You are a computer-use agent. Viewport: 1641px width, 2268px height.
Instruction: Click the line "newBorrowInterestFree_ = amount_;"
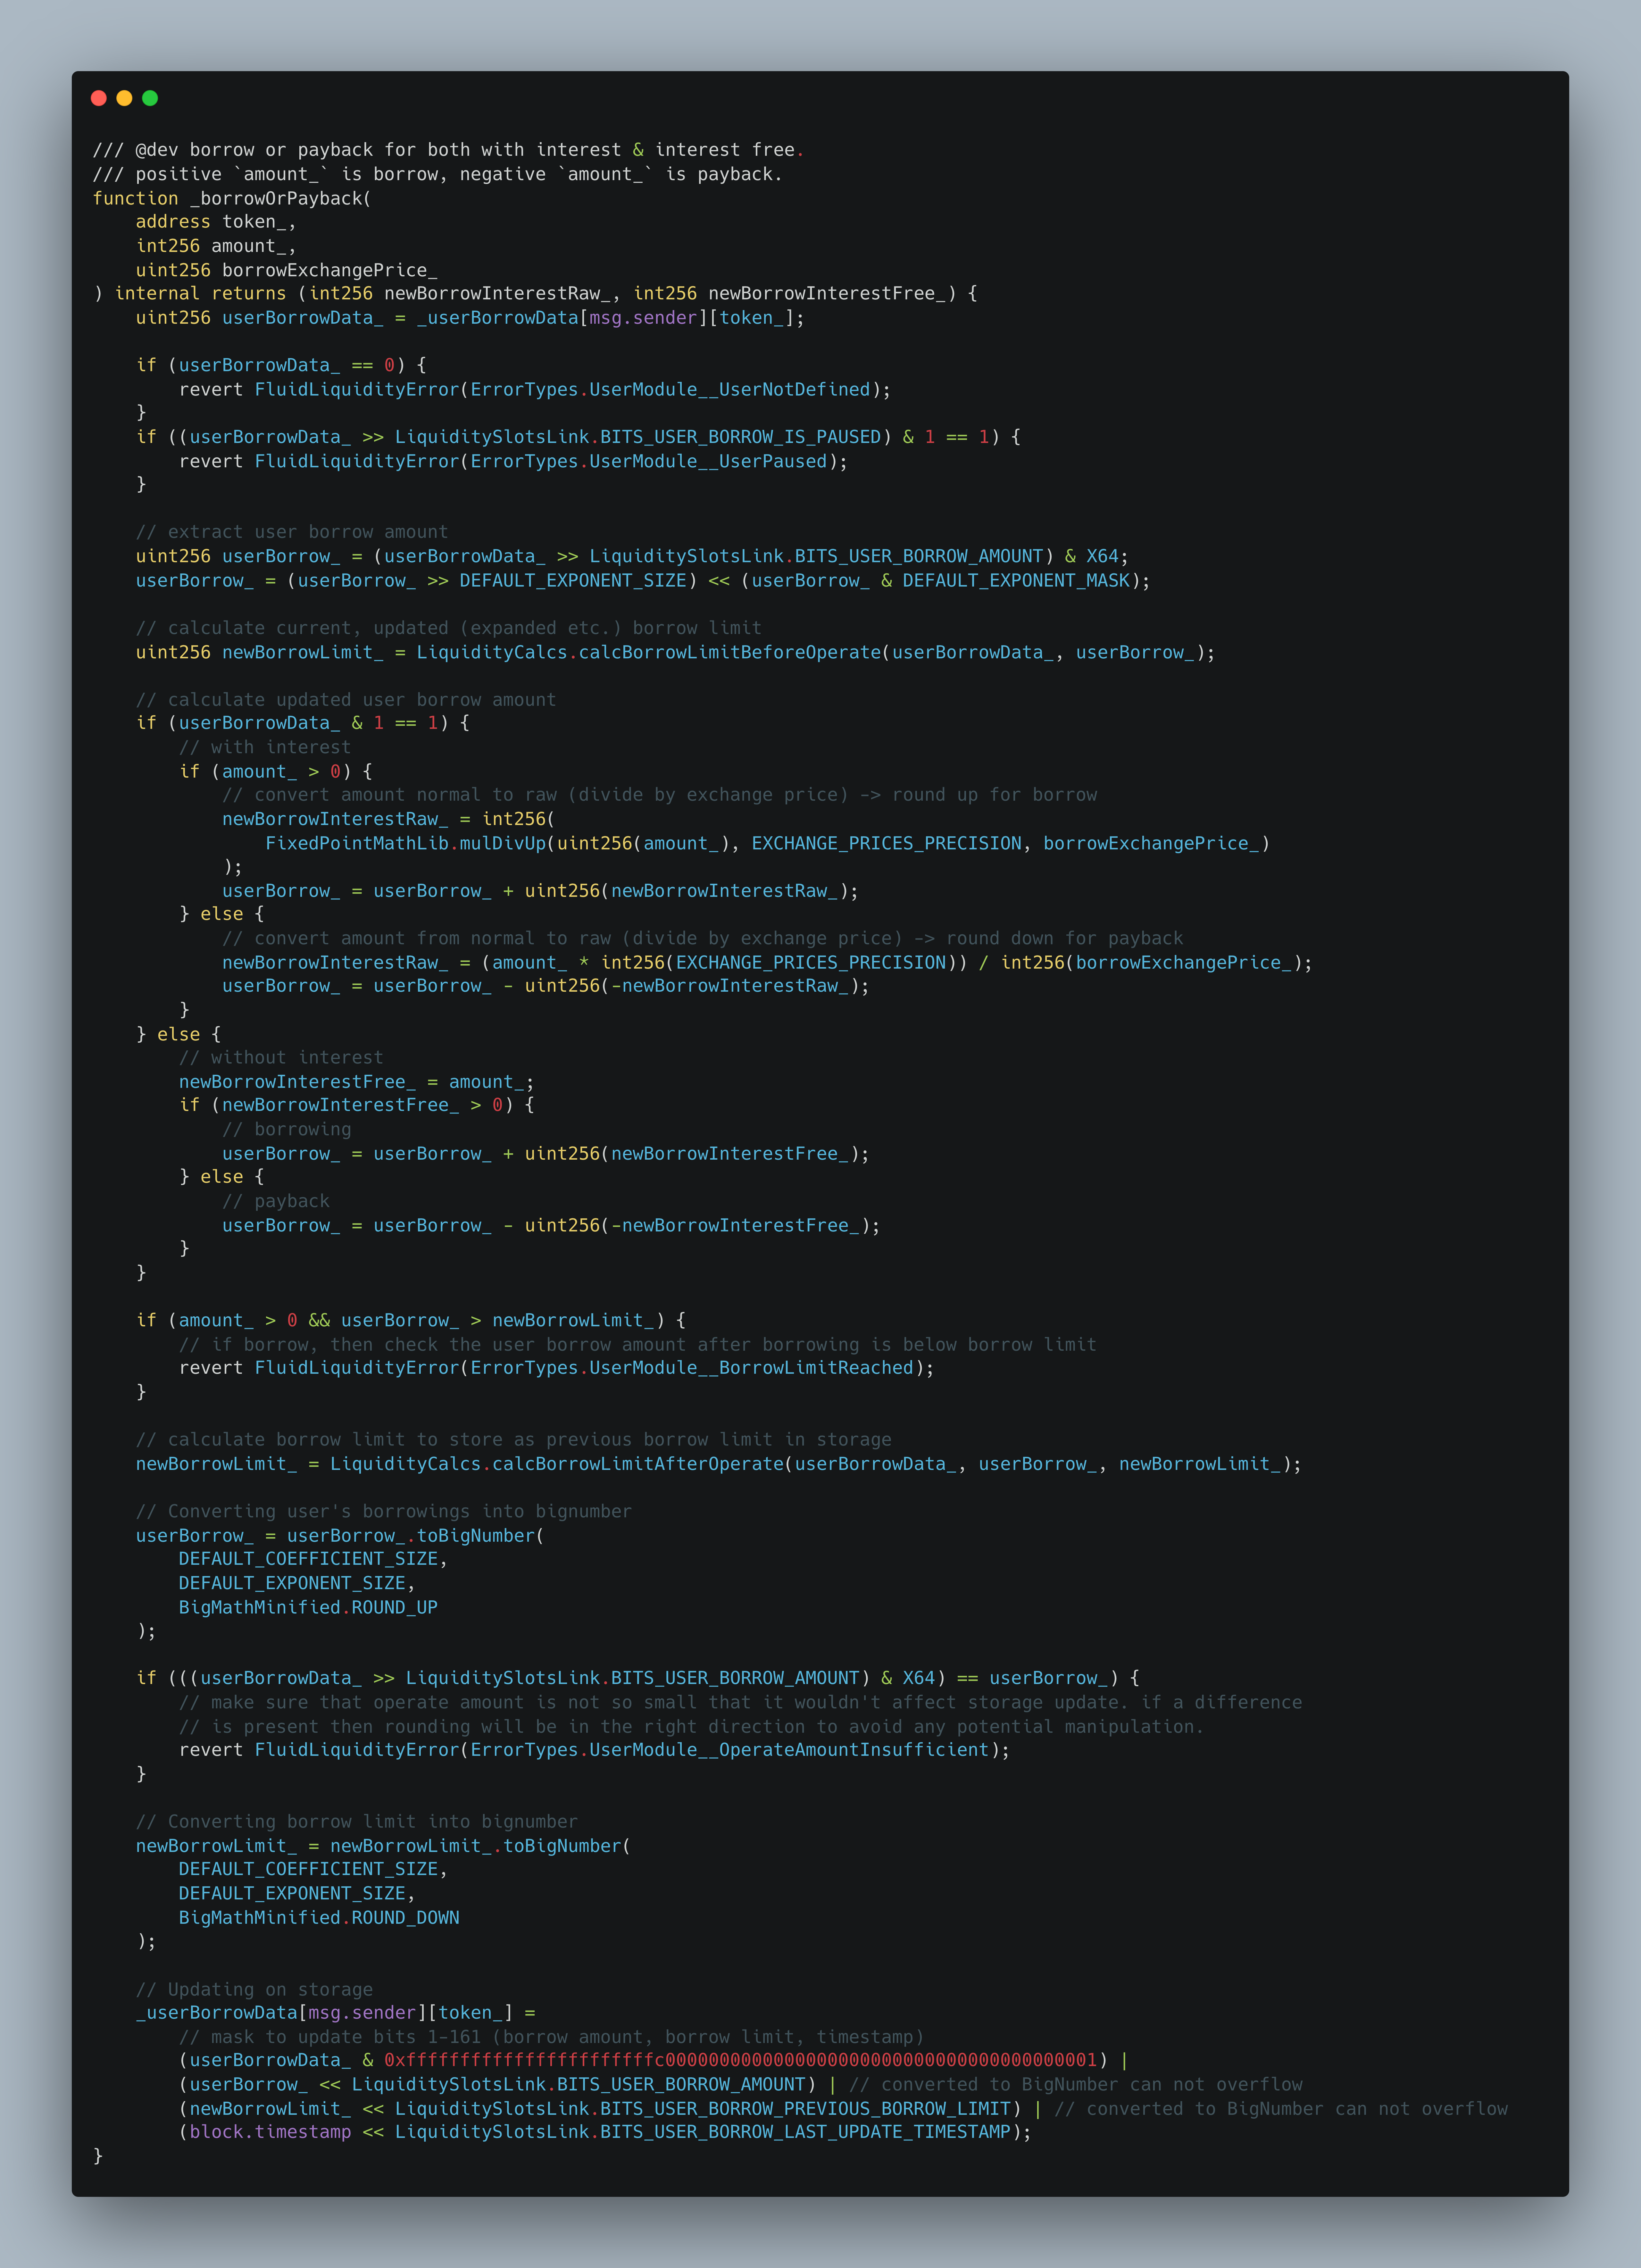(357, 1082)
